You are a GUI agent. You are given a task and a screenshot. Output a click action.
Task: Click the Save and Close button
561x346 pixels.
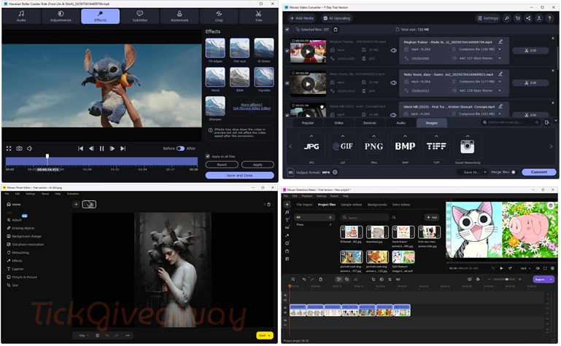tap(240, 176)
